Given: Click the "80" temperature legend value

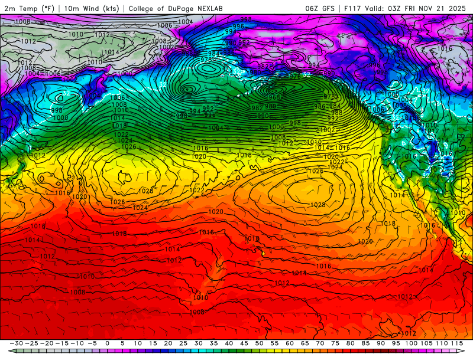Looking at the screenshot, I should 350,343.
